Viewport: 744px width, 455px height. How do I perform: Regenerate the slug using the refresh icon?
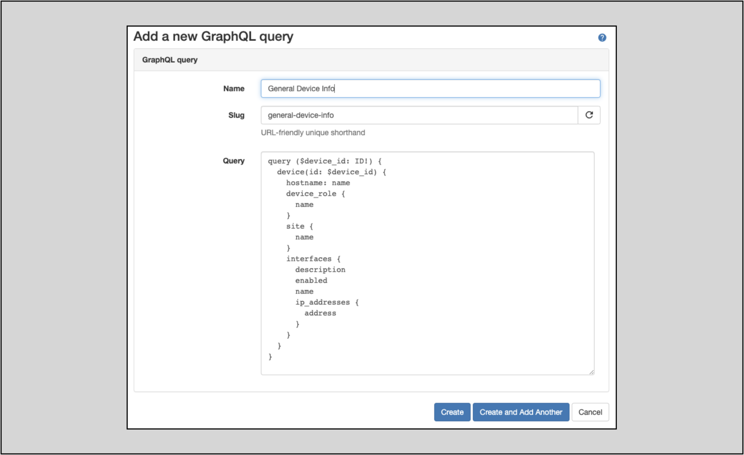[589, 115]
